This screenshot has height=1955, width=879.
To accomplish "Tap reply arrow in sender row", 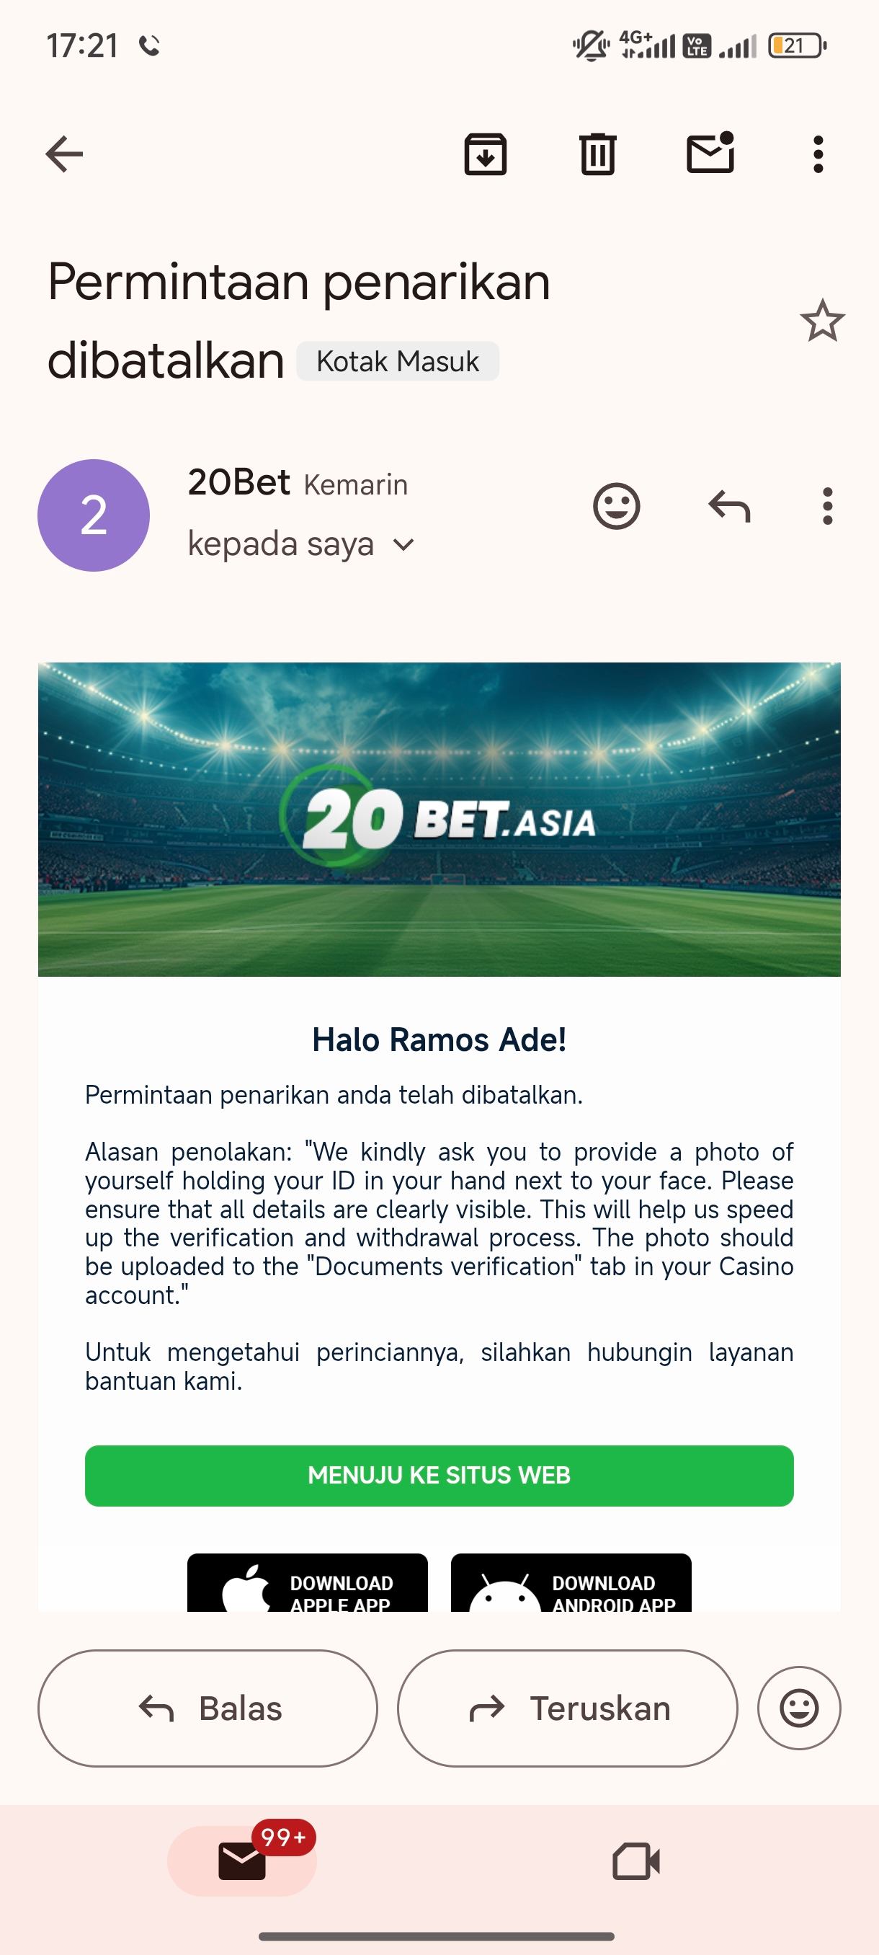I will (729, 506).
